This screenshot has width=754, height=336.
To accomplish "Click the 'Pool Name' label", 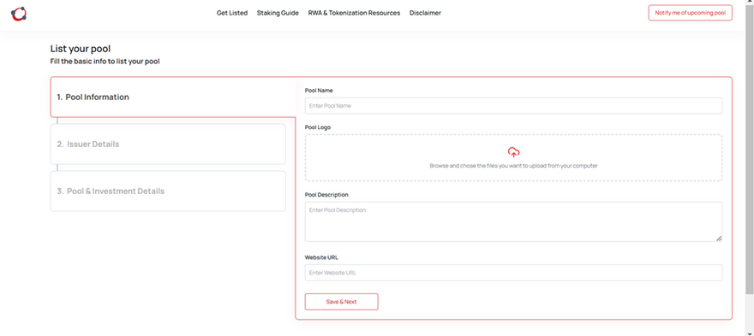I will (319, 91).
